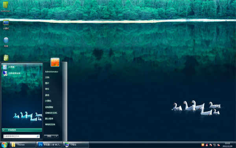Click the network tray icon
The image size is (236, 148).
[x=215, y=145]
